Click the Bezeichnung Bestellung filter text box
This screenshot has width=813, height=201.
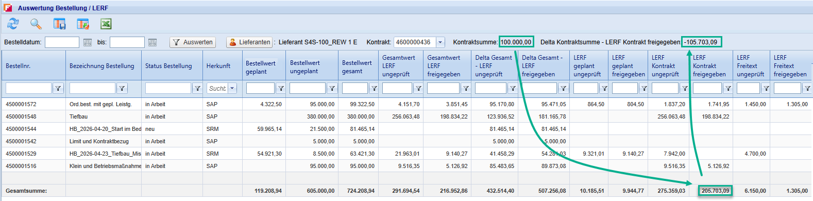click(92, 88)
